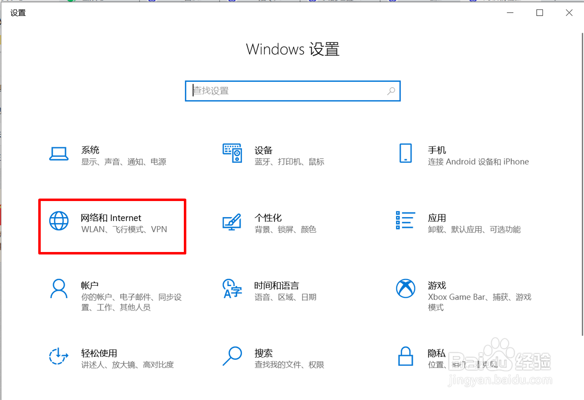Click the Windows 设置 heading

click(x=293, y=49)
